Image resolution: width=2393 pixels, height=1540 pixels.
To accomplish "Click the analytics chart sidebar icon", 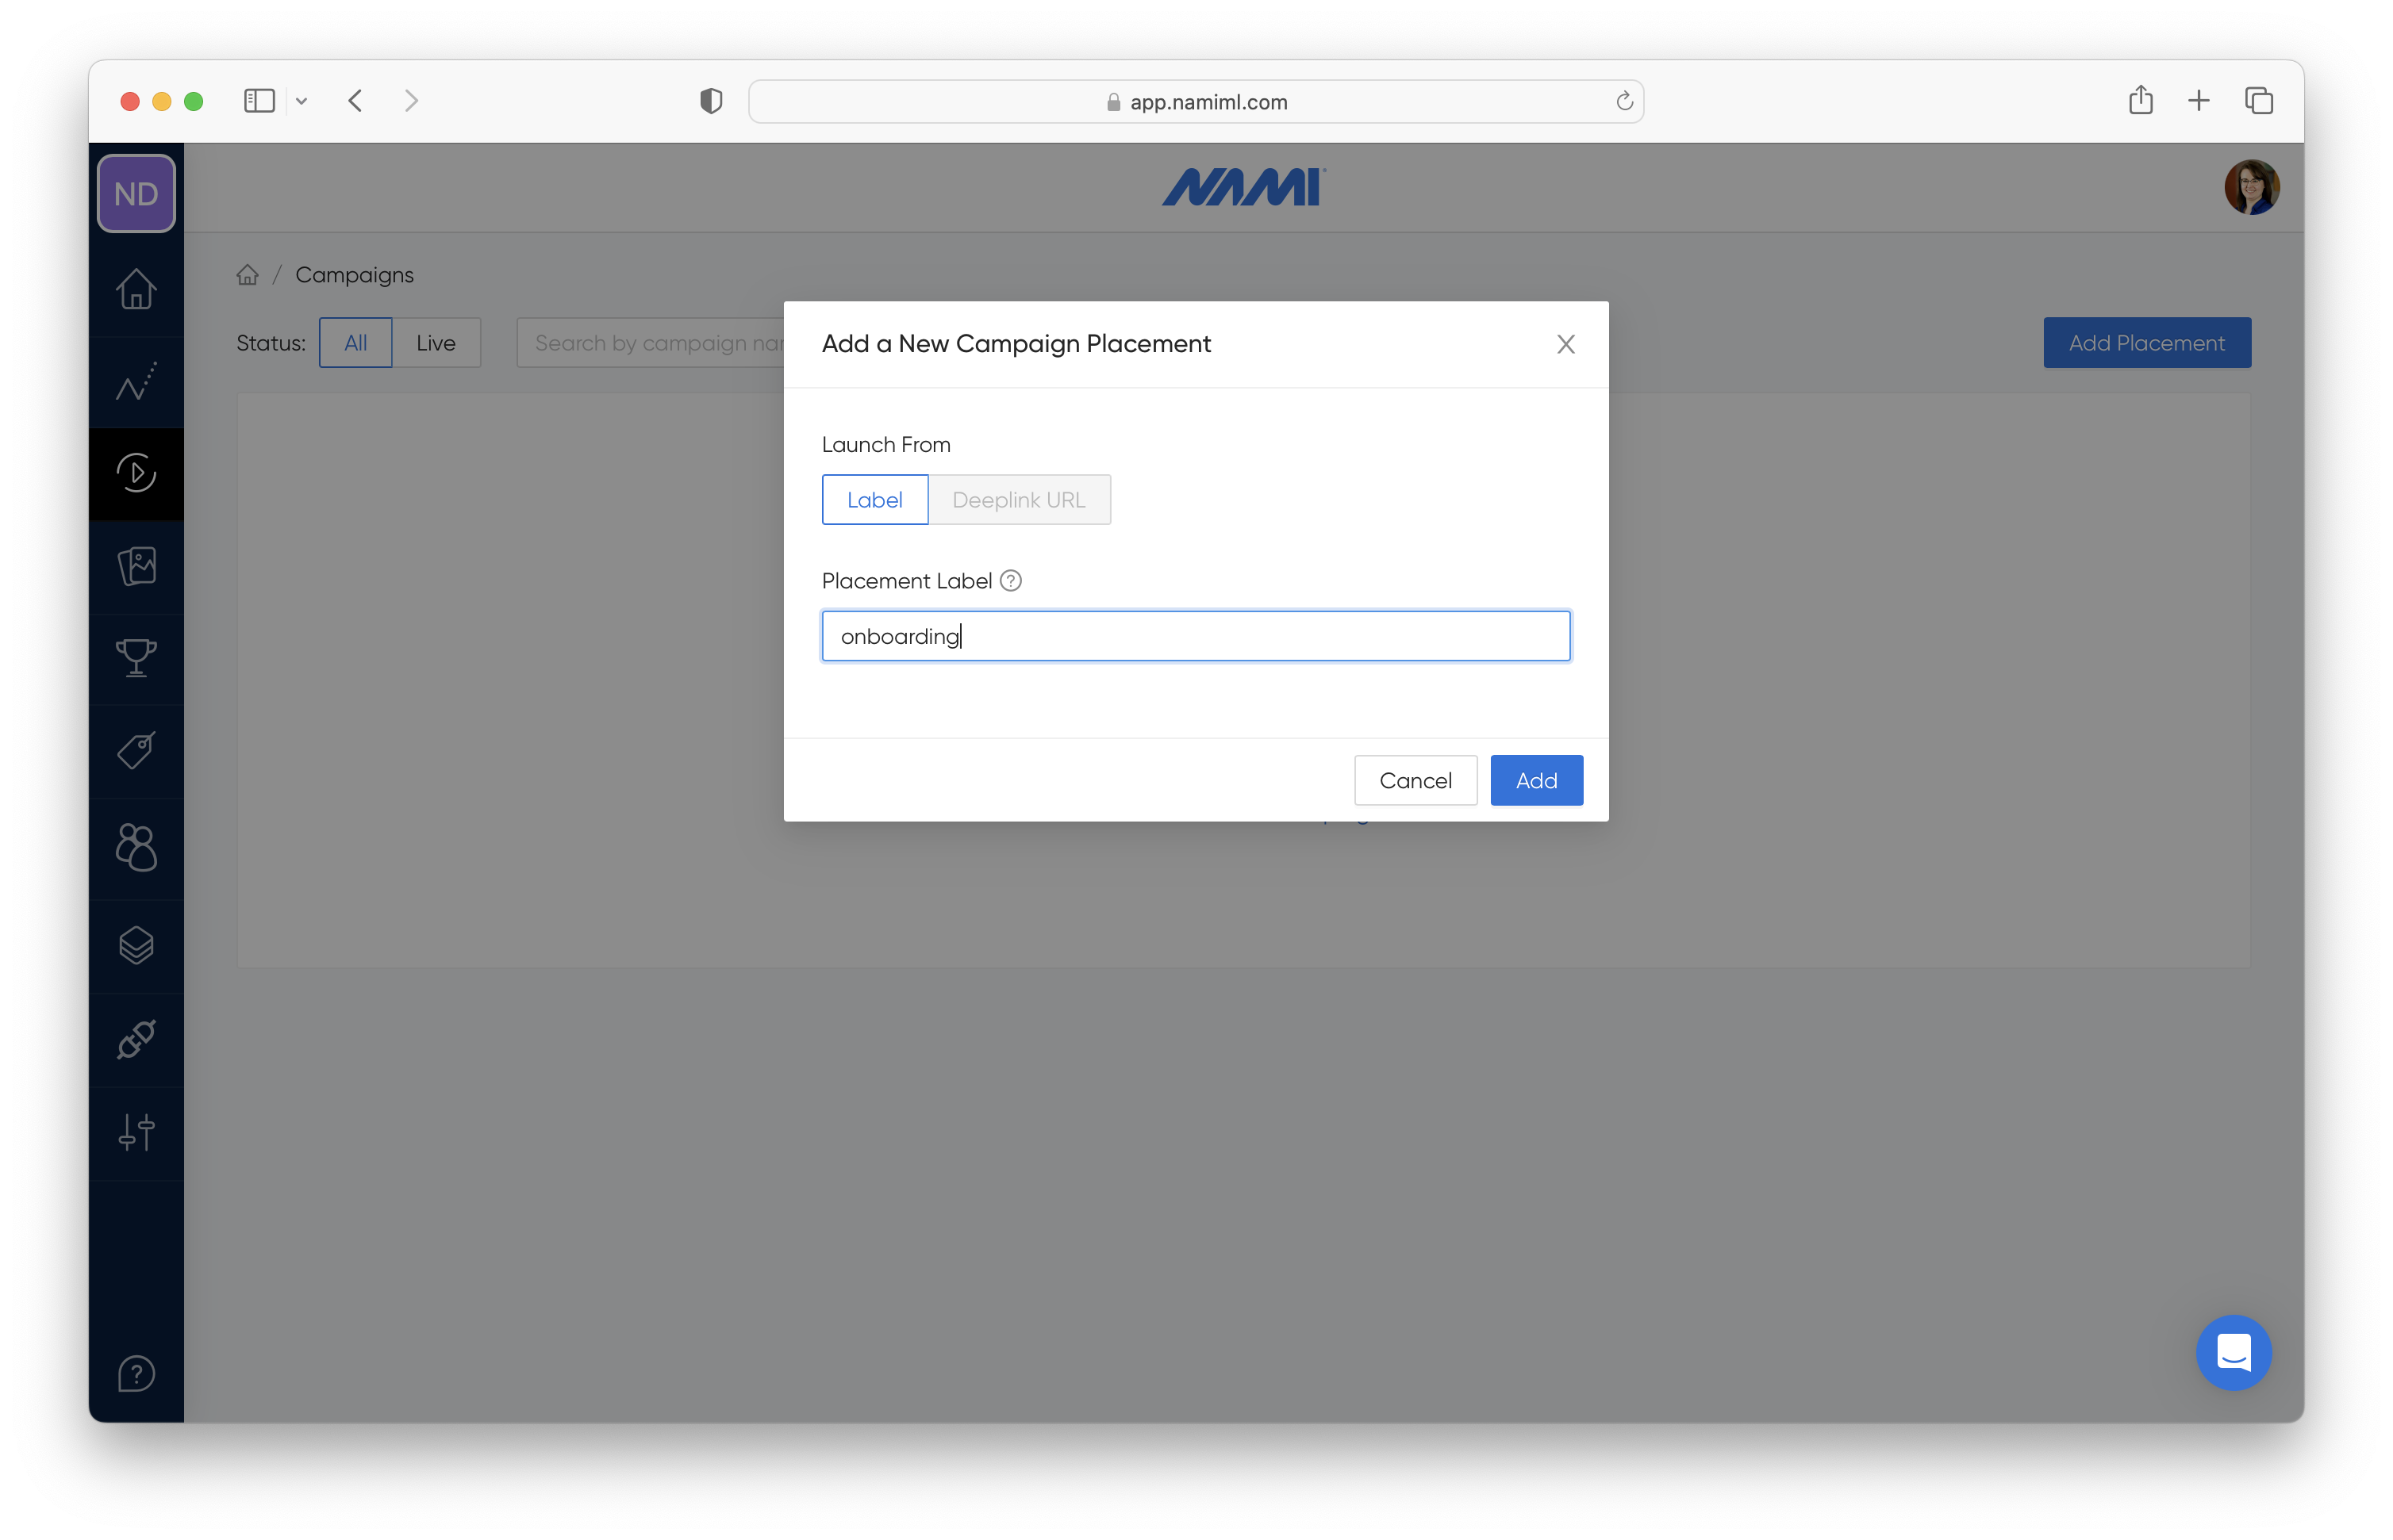I will pyautogui.click(x=136, y=382).
